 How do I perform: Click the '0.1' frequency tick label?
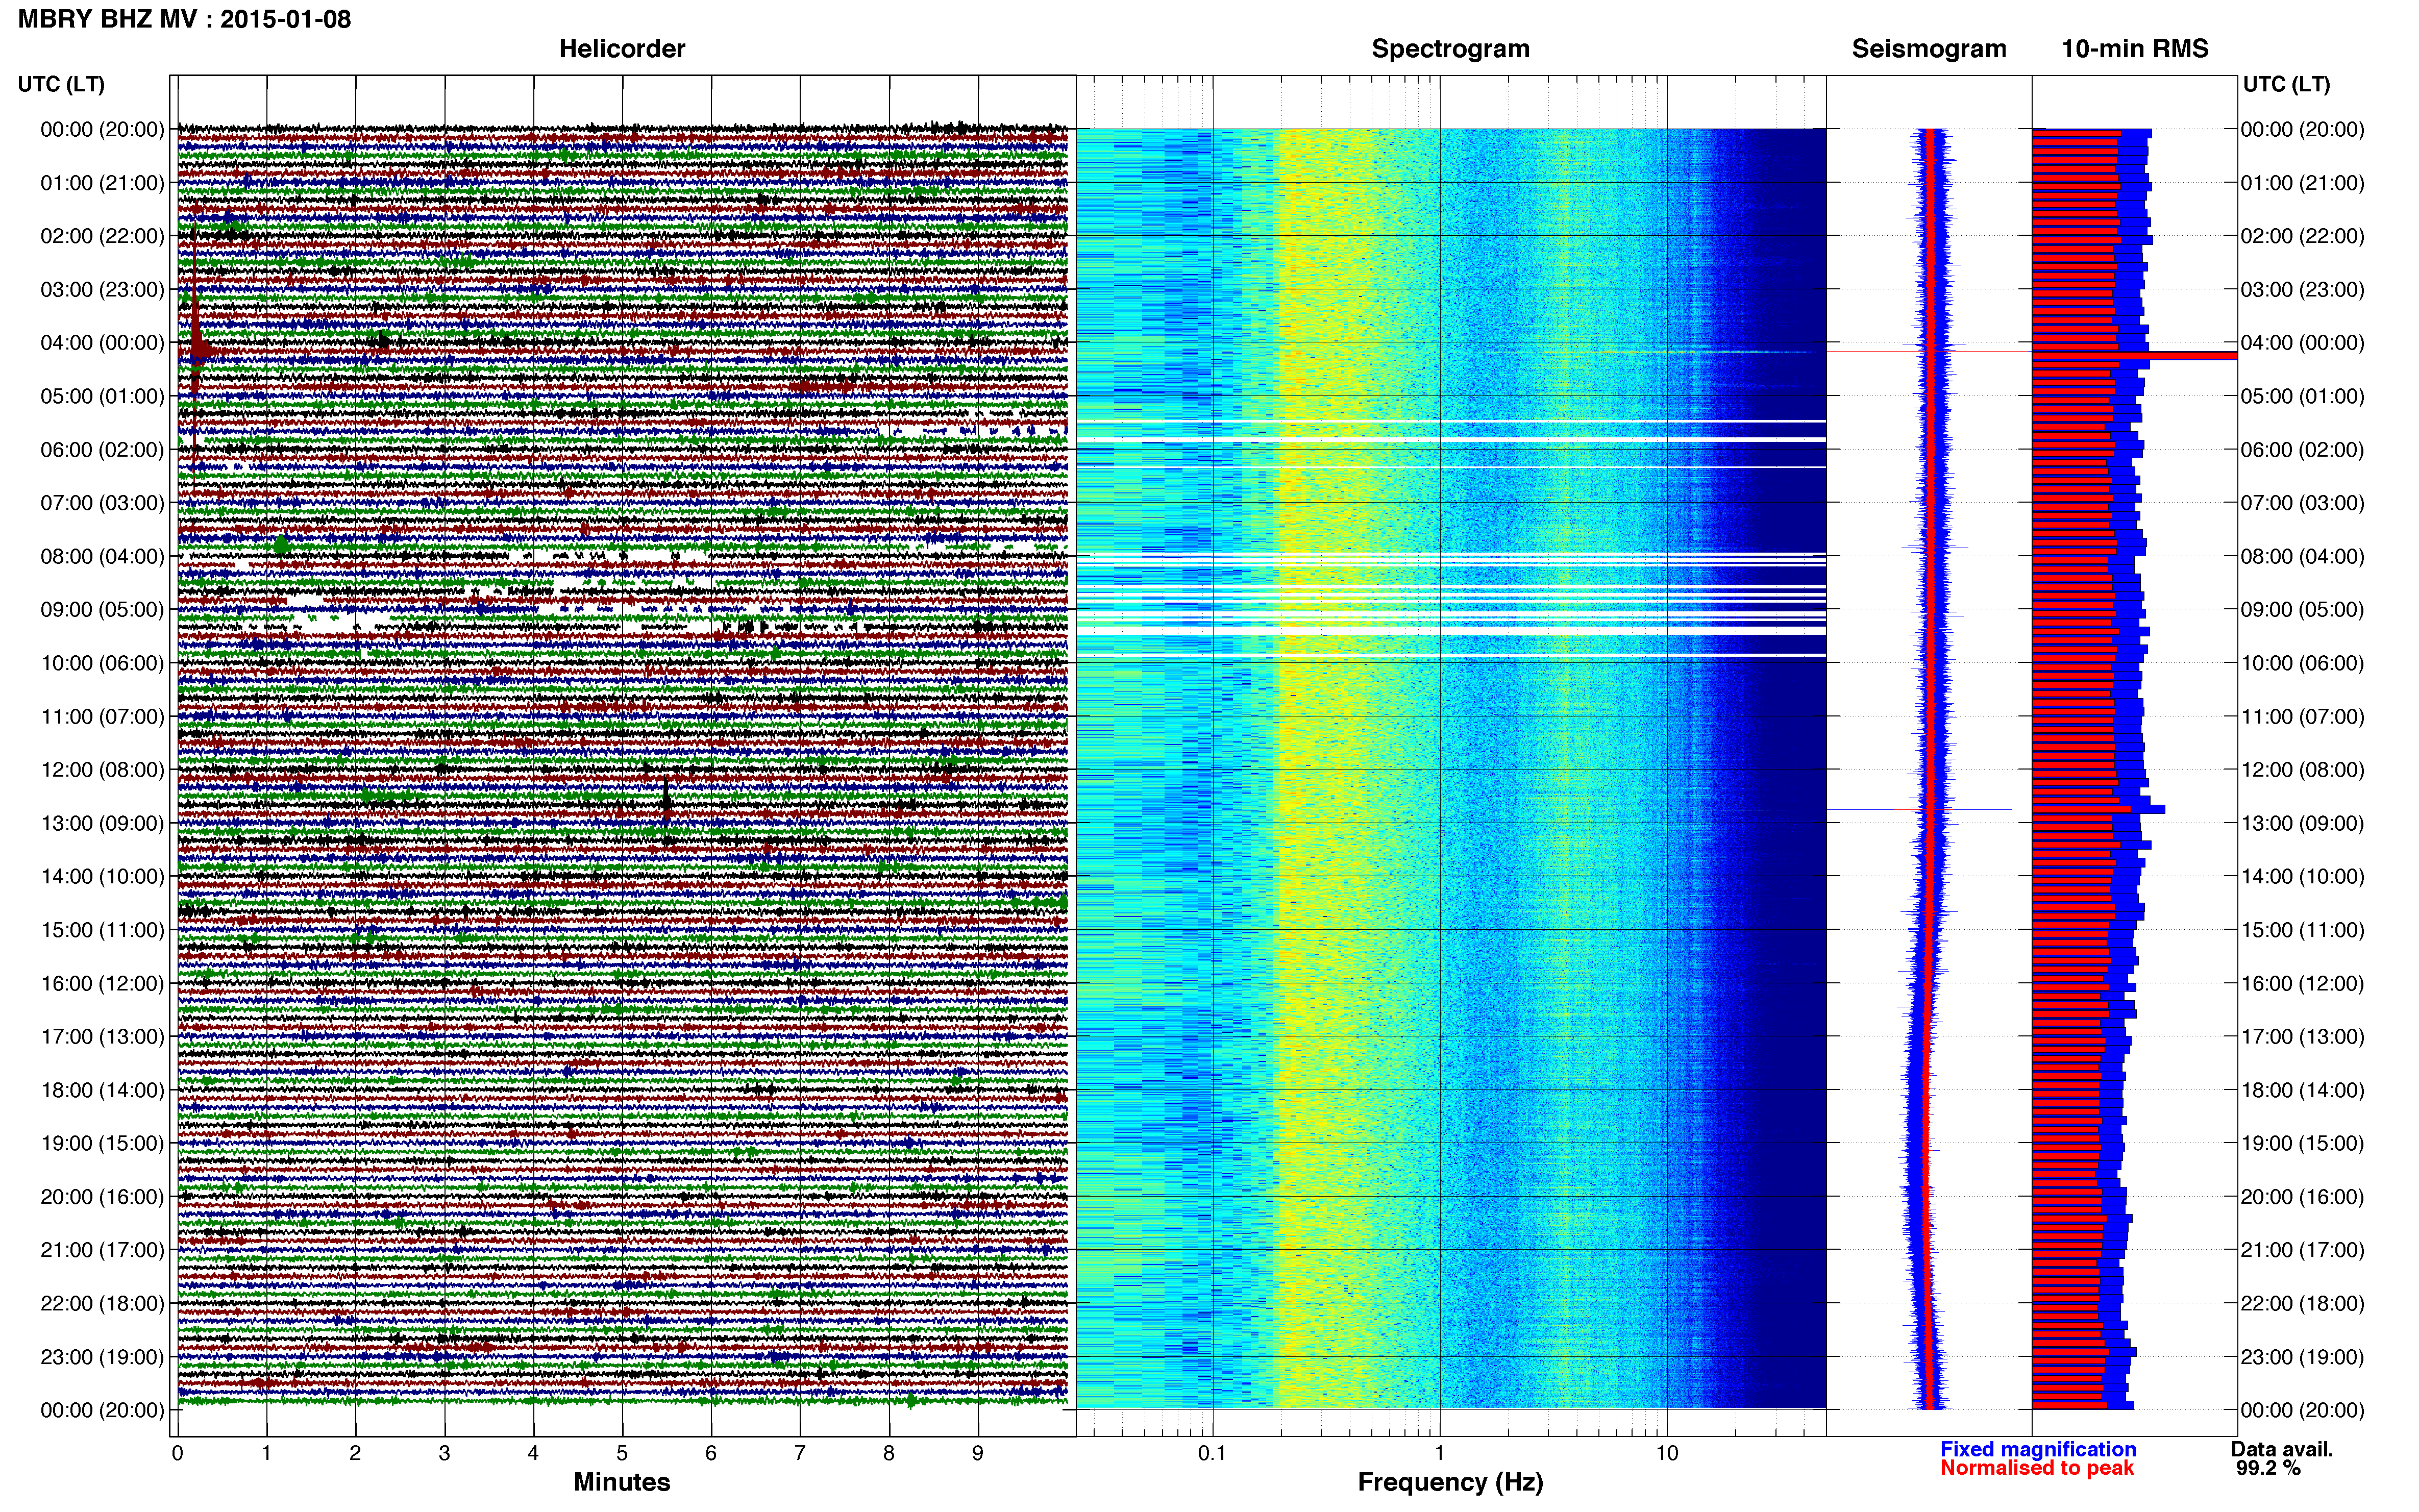click(1212, 1454)
